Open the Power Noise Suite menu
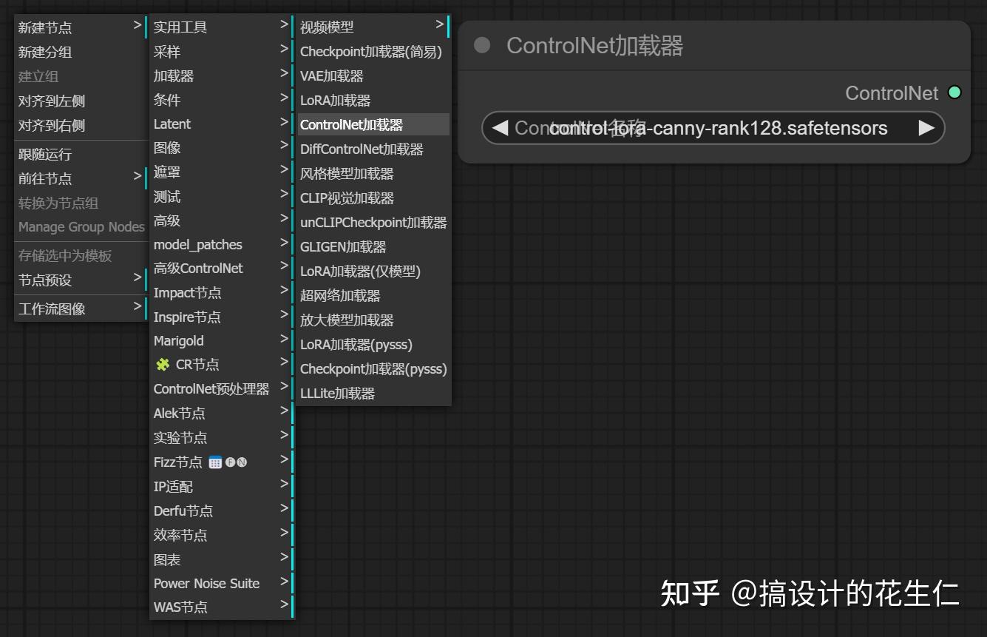Screen dimensions: 987x637 (x=206, y=583)
